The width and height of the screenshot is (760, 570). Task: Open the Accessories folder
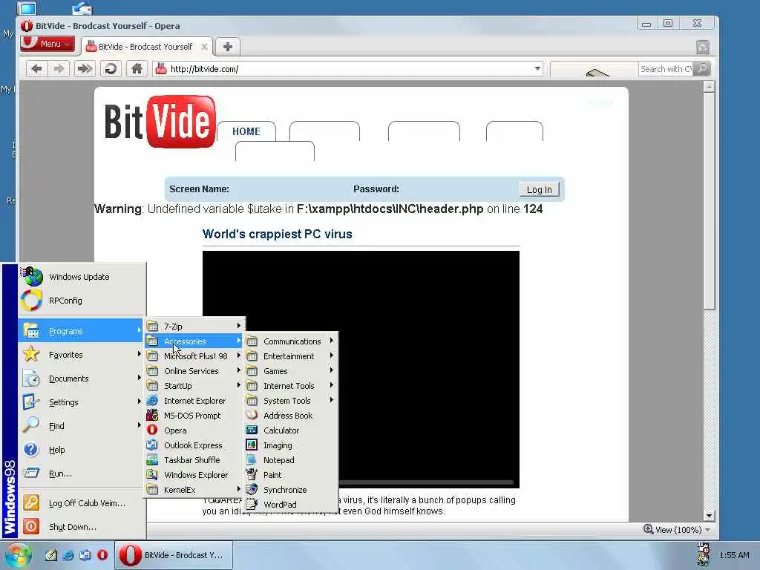coord(194,341)
